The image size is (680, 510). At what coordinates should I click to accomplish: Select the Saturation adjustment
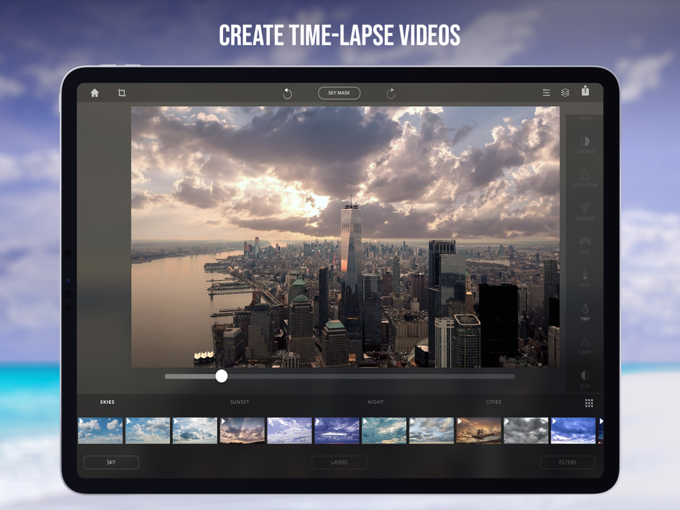point(585,178)
